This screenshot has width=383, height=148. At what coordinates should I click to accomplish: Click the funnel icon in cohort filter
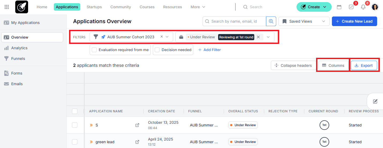(96, 37)
